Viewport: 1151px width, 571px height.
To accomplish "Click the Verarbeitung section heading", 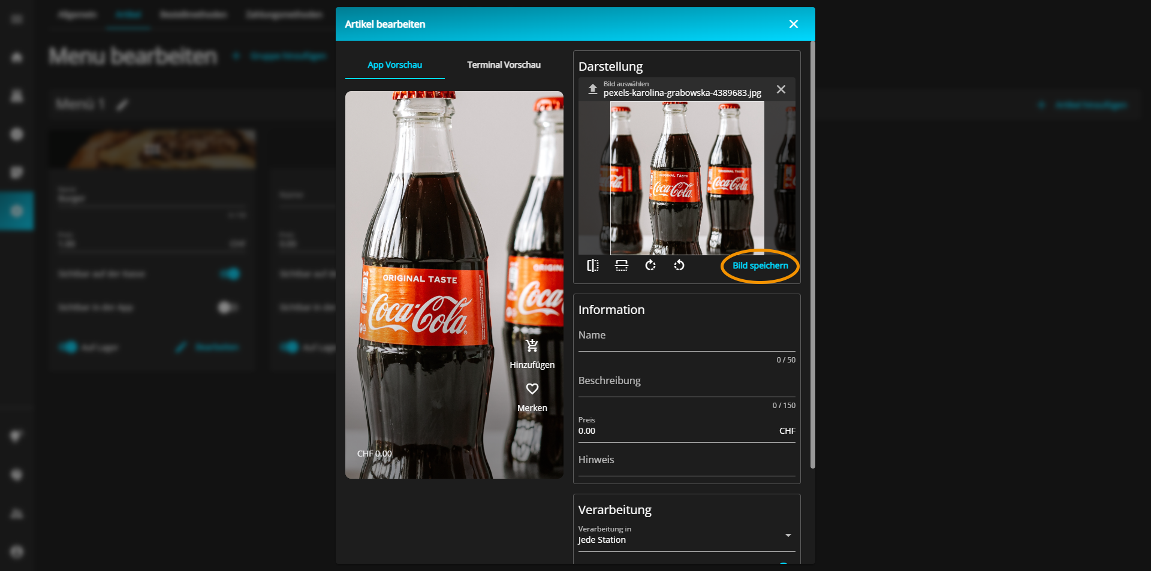I will (x=615, y=510).
